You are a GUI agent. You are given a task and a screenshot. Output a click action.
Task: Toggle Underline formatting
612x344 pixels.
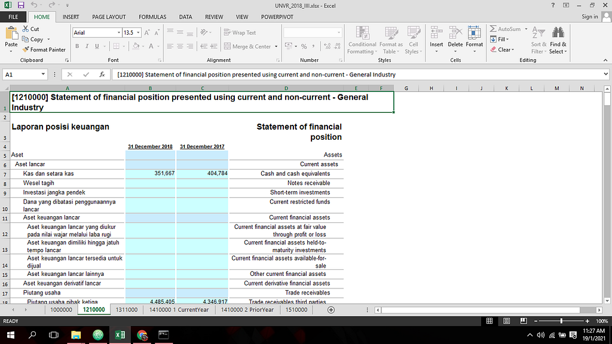point(97,46)
